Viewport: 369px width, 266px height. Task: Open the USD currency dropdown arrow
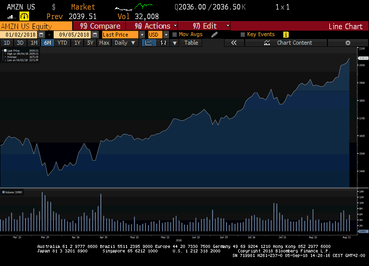tap(166, 35)
